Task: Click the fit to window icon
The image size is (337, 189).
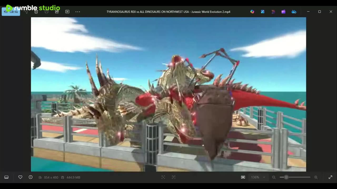Action: tap(243, 177)
